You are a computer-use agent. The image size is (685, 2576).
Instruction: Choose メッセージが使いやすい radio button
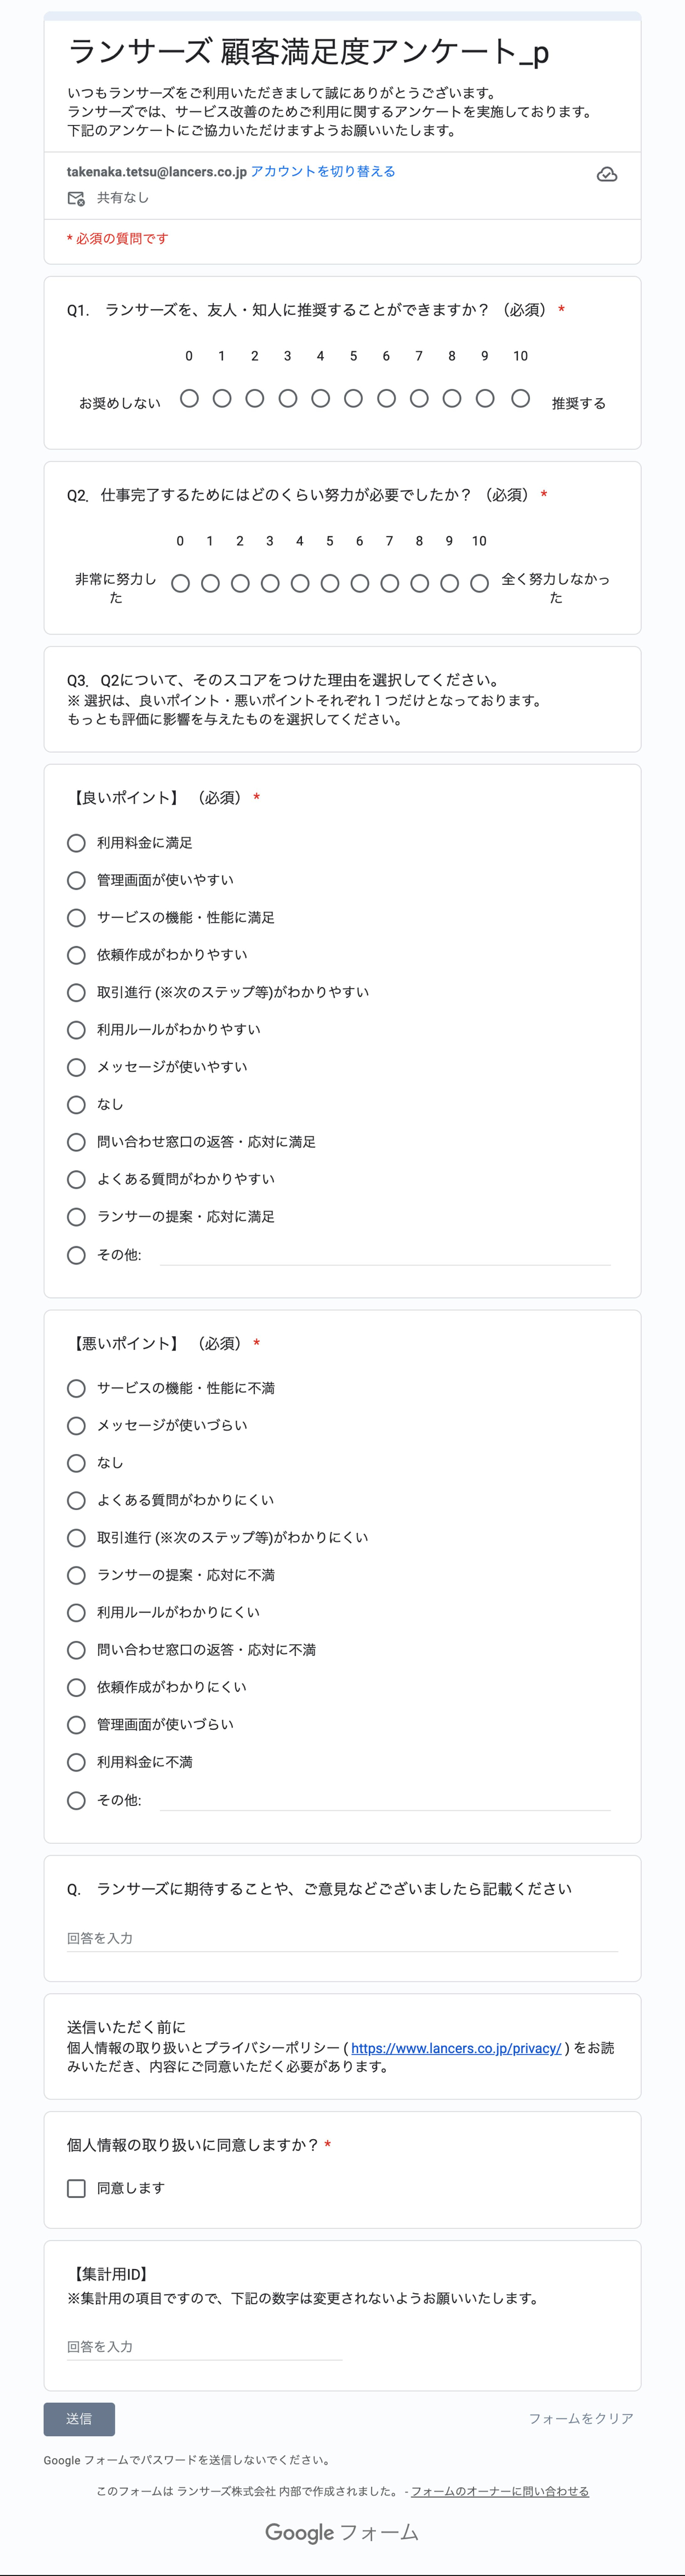point(76,1068)
